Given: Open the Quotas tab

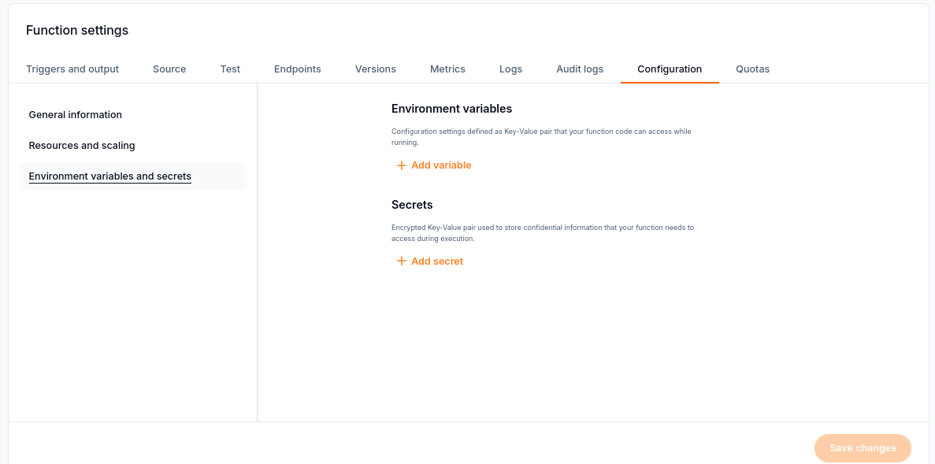Looking at the screenshot, I should tap(752, 69).
